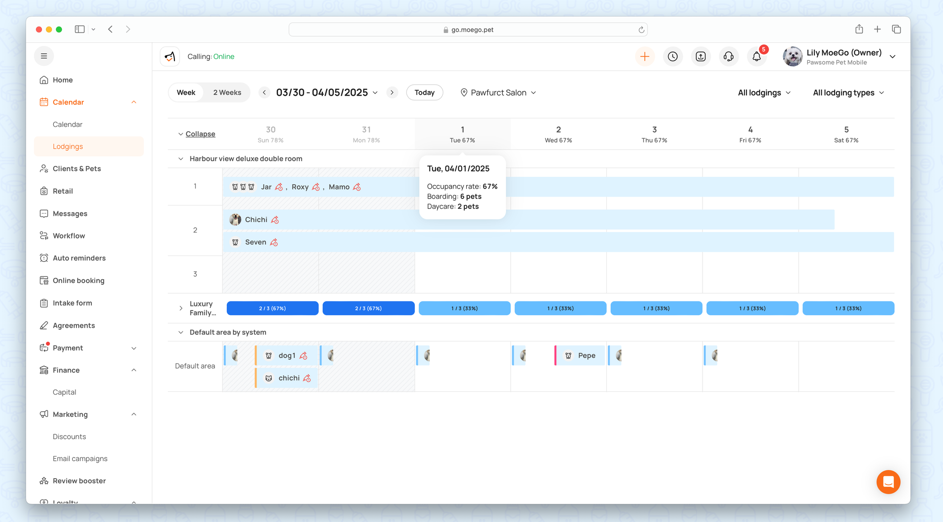Open the orange chat widget button
943x522 pixels.
click(888, 482)
